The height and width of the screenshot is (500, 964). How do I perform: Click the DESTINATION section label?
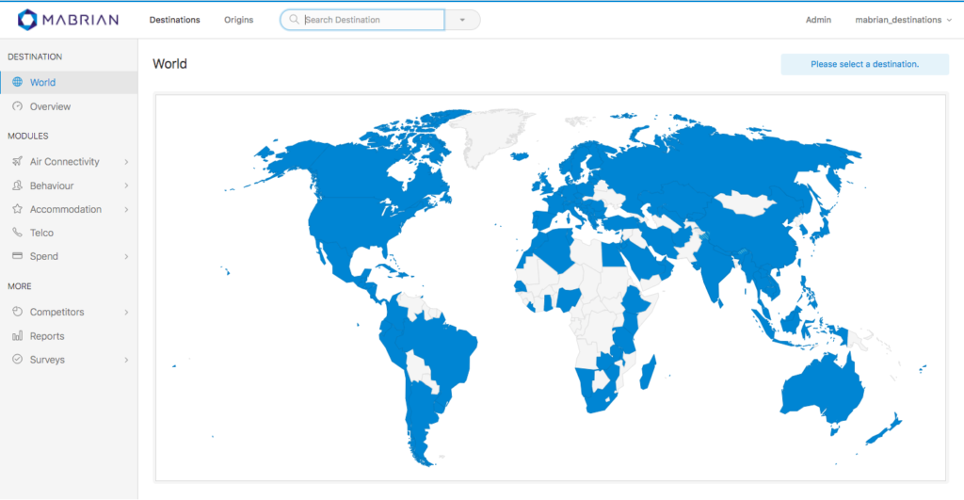35,56
